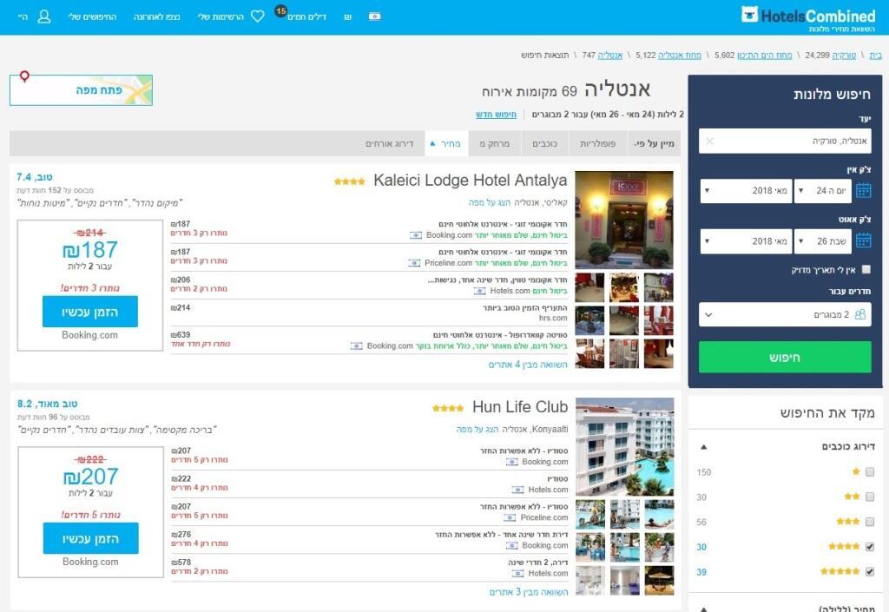The height and width of the screenshot is (612, 889).
Task: Open check-in month dropdown מאי 2018
Action: point(746,191)
